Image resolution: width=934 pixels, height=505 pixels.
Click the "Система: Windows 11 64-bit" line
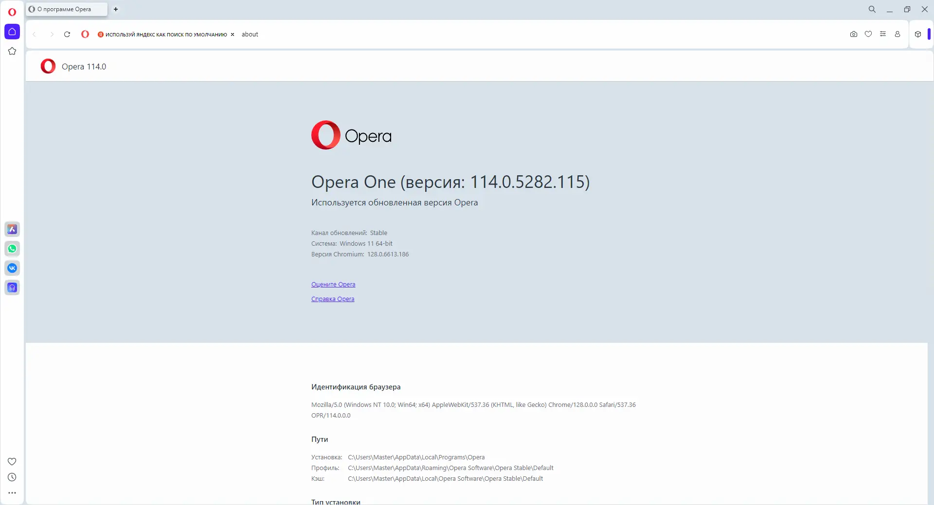[x=352, y=244]
